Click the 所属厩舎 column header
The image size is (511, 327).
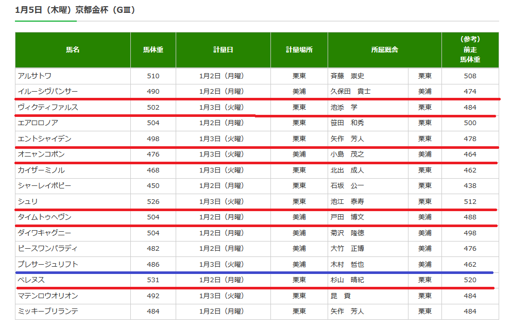[385, 50]
